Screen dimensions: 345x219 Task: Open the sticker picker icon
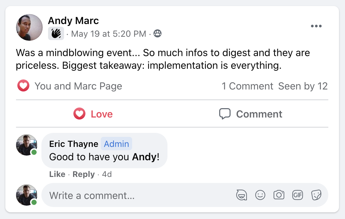point(316,195)
